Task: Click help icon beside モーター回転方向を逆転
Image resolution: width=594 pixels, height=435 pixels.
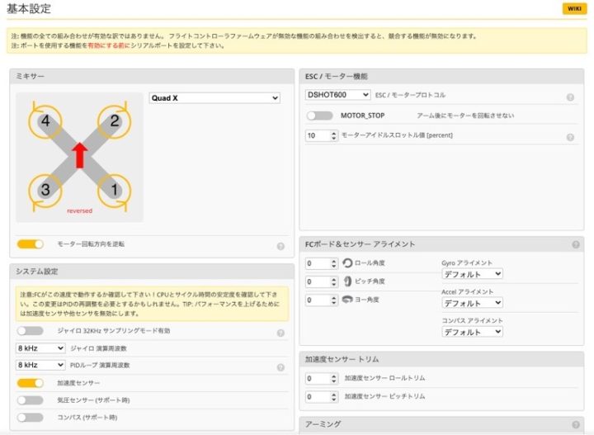Action: coord(280,245)
